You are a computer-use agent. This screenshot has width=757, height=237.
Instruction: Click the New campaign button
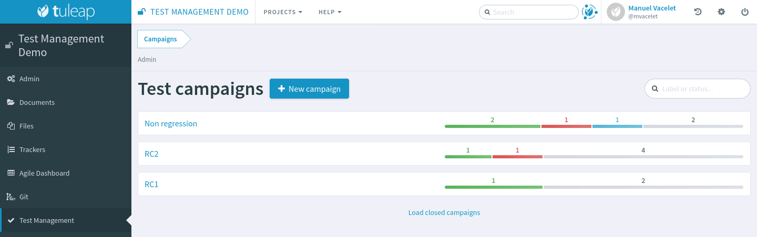click(309, 89)
